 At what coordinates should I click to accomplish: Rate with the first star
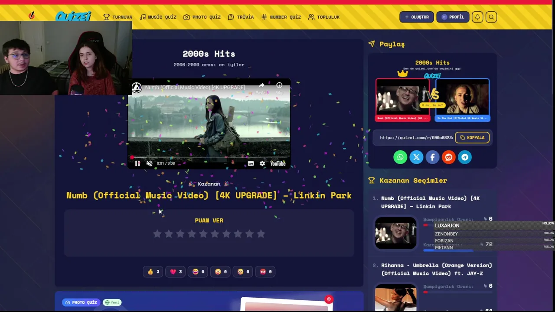(157, 234)
